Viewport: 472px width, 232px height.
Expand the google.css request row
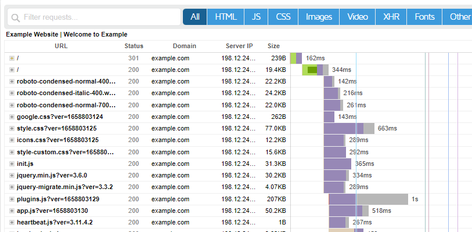point(12,117)
